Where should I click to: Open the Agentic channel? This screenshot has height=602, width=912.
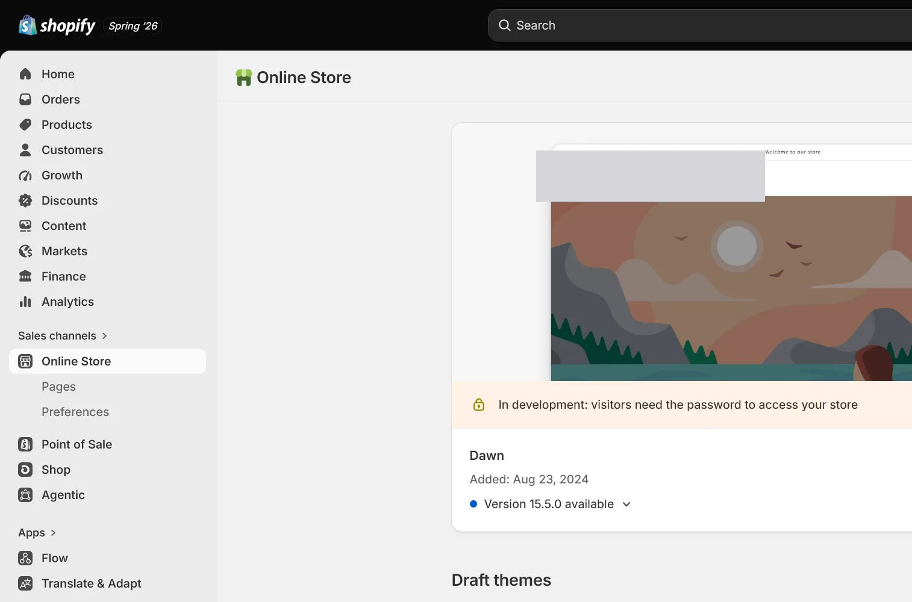pos(107,495)
